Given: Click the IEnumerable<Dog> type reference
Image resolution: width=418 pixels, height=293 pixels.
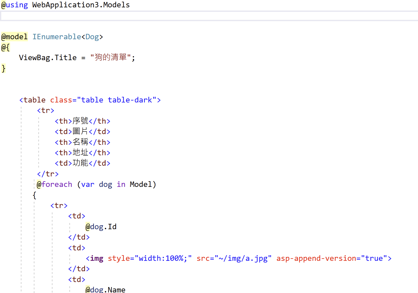Looking at the screenshot, I should 68,36.
